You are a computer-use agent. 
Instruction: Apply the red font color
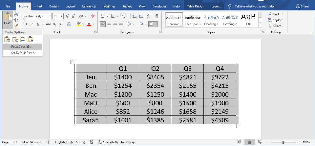[89, 24]
